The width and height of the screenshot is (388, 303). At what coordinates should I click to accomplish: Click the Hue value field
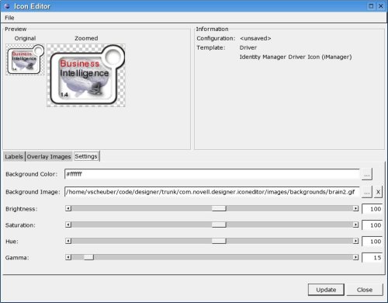372,242
